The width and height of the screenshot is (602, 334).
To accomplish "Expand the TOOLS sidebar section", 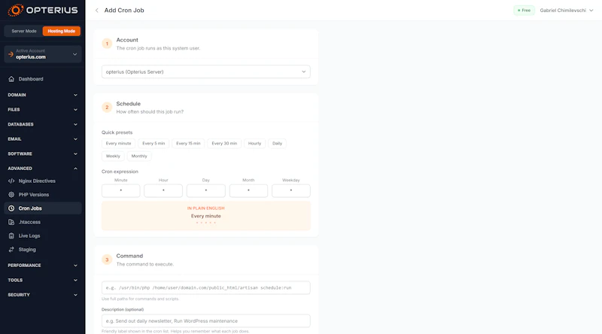I will point(43,280).
